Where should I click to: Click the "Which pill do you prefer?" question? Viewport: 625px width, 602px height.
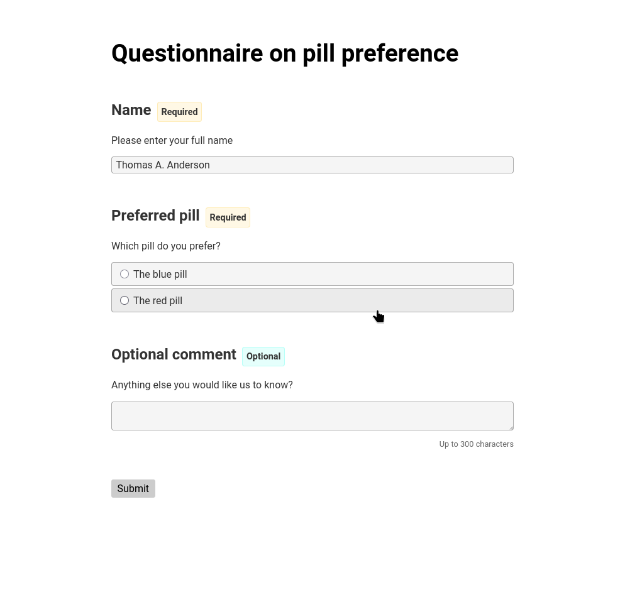166,246
